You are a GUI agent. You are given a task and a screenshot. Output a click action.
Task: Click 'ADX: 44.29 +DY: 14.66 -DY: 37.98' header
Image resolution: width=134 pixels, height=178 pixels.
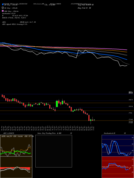[17, 136]
